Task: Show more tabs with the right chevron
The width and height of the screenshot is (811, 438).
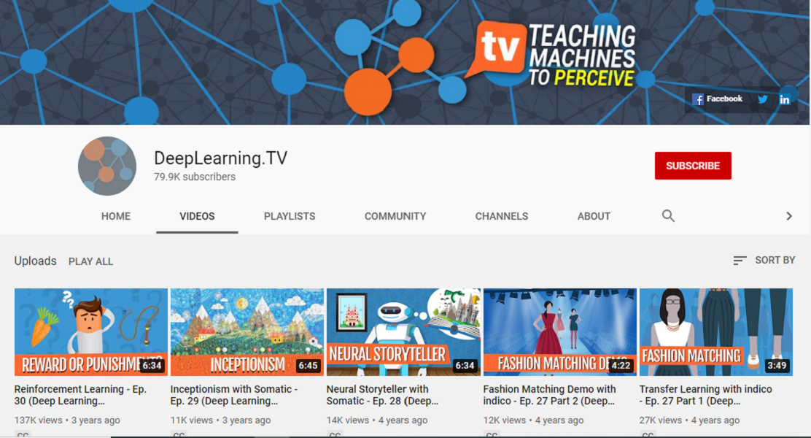Action: coord(789,216)
